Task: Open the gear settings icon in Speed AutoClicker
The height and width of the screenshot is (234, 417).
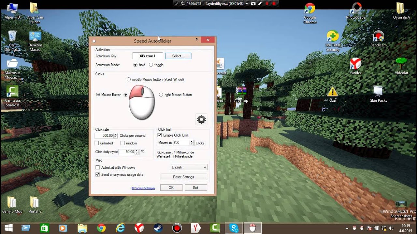Action: (x=201, y=119)
